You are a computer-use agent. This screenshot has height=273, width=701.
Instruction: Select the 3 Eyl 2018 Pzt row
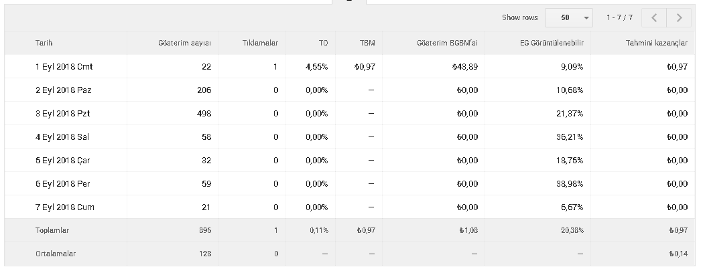(350, 113)
